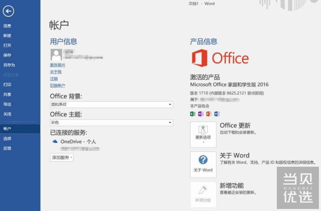Click the PowerPoint icon in product list
This screenshot has width=321, height=211.
coord(209,114)
